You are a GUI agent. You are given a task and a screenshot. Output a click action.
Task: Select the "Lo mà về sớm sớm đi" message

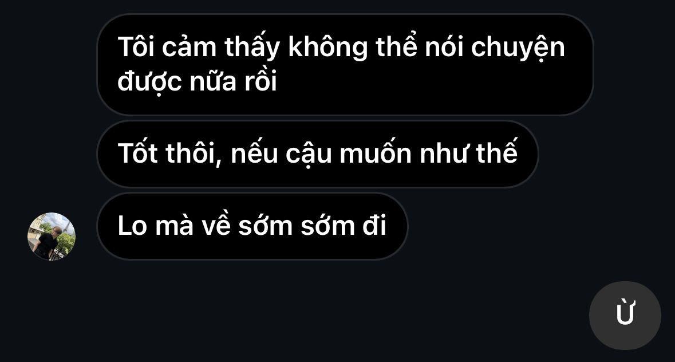252,226
